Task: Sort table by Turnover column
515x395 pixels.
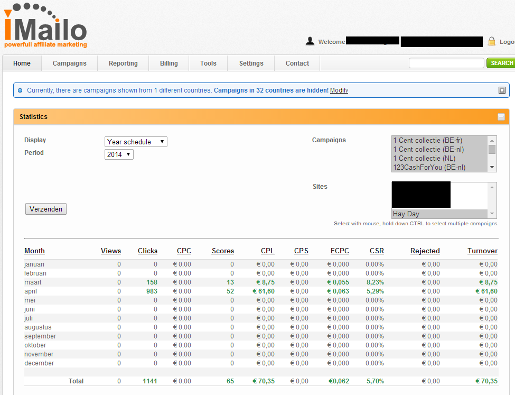Action: tap(482, 251)
